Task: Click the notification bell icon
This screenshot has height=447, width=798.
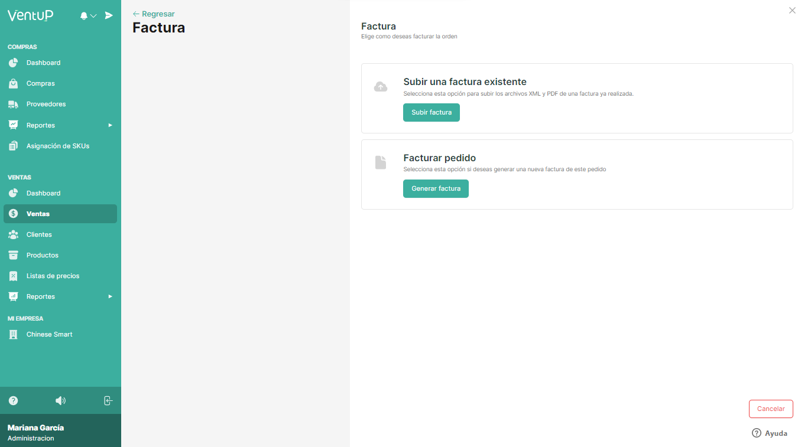Action: tap(84, 16)
